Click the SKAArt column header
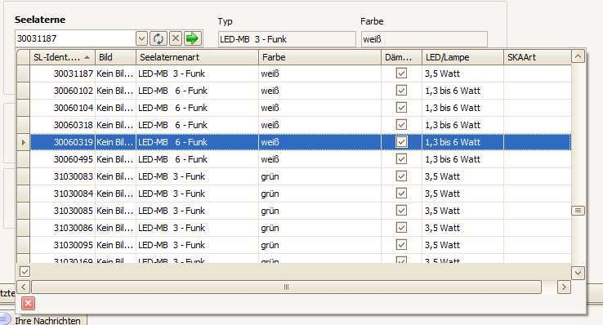 (538, 57)
